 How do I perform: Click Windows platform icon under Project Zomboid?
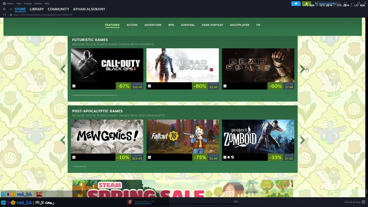click(x=225, y=157)
